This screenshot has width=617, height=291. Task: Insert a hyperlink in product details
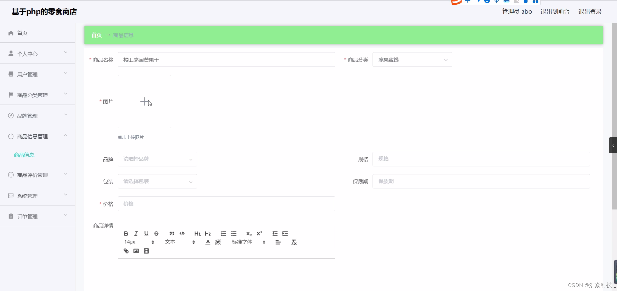(x=126, y=251)
